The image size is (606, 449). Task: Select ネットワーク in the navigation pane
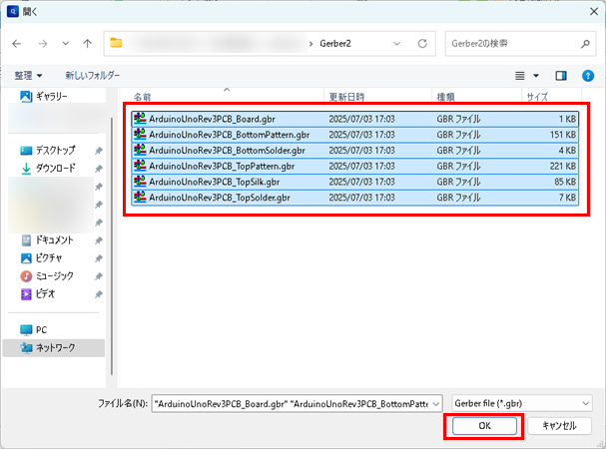click(x=53, y=348)
